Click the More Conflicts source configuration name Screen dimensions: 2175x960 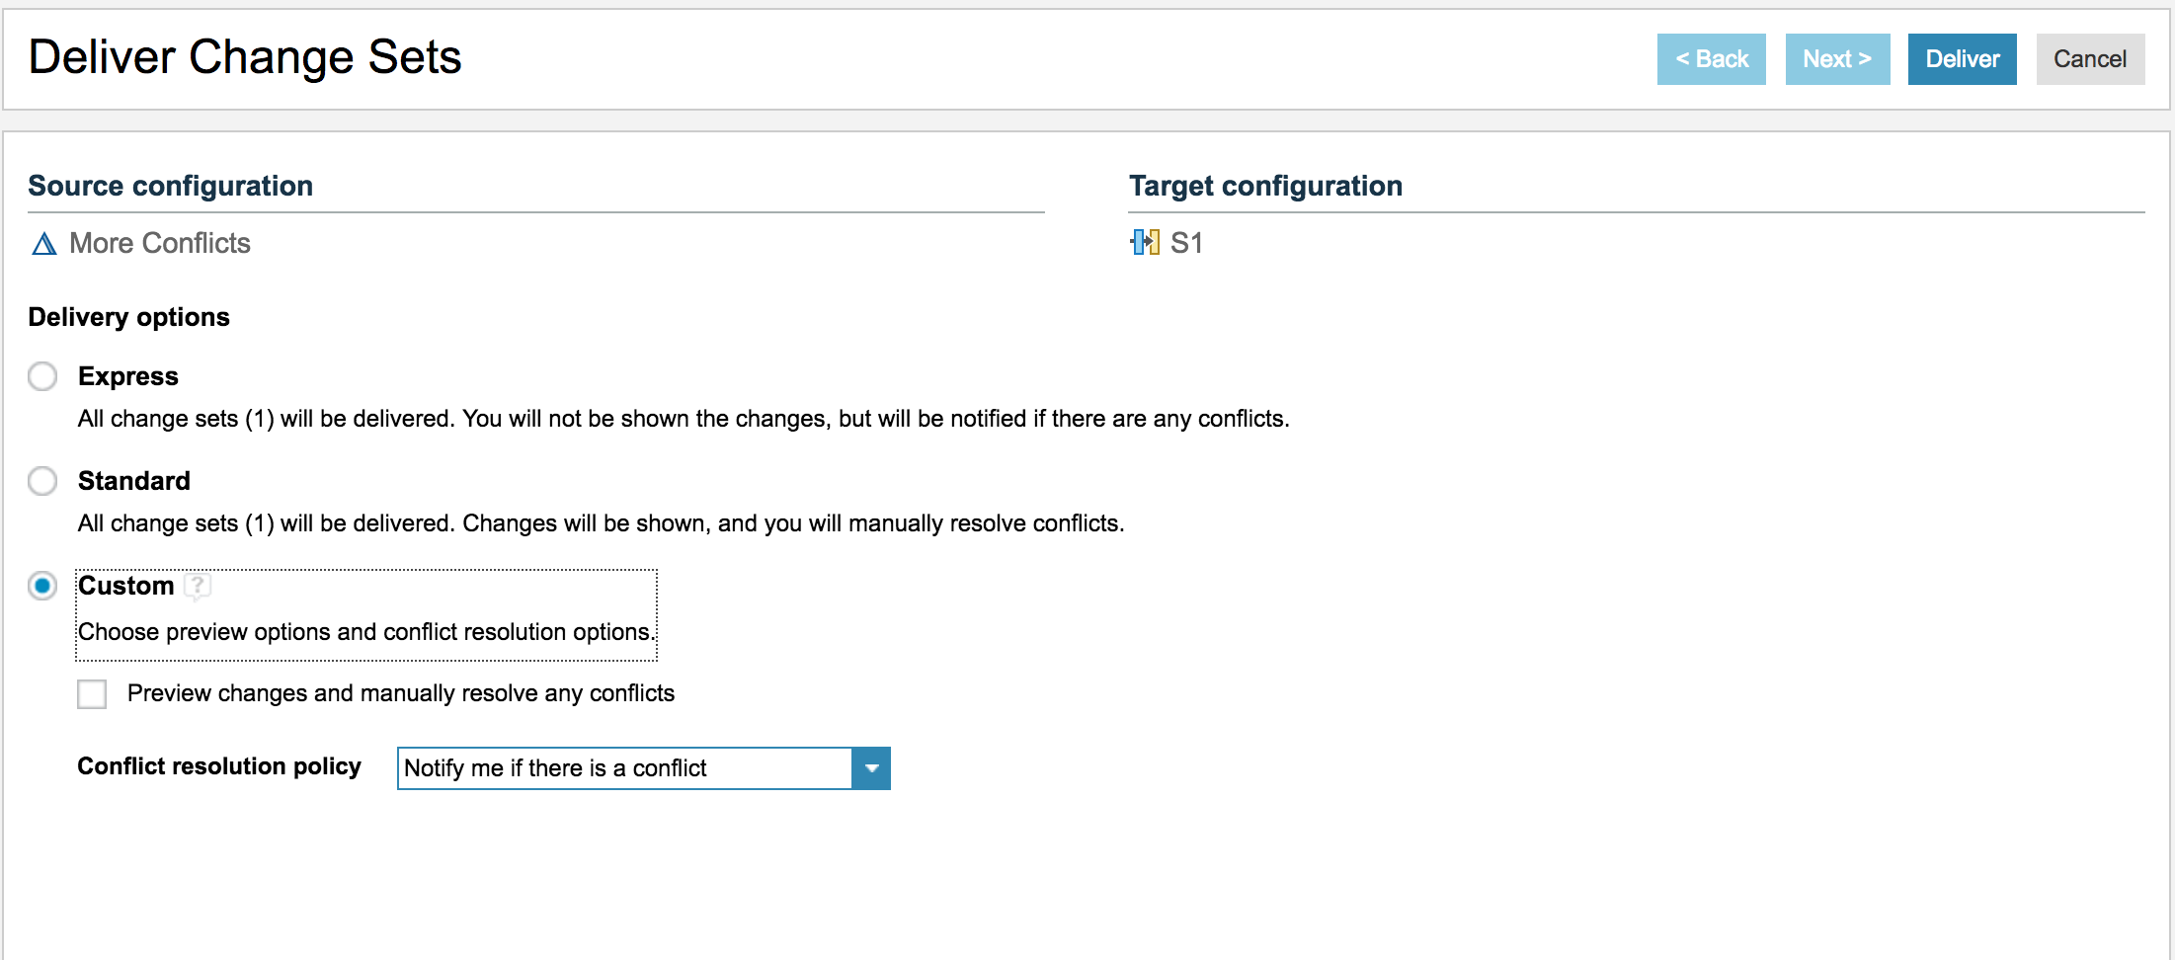pyautogui.click(x=160, y=243)
